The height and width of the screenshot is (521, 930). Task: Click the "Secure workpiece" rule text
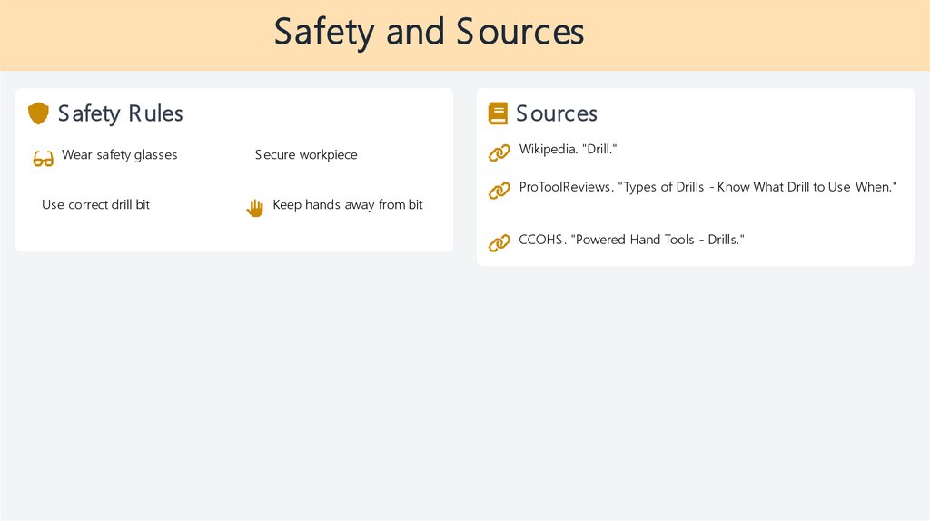(x=306, y=155)
